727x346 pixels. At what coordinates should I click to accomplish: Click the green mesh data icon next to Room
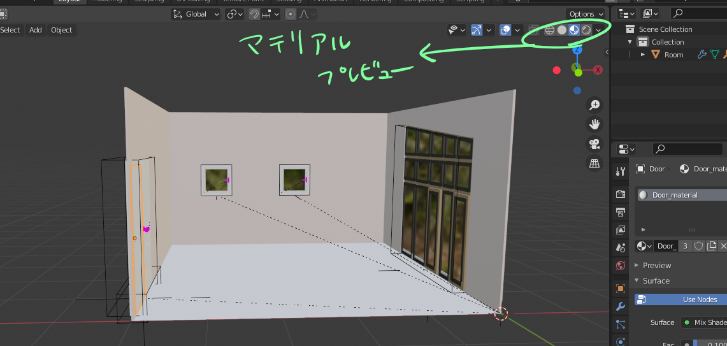pos(714,55)
